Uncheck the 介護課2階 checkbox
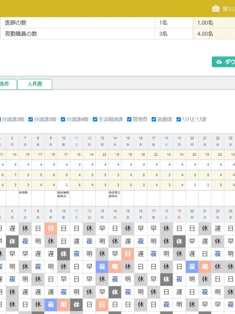This screenshot has width=235, height=314. (x=1, y=119)
